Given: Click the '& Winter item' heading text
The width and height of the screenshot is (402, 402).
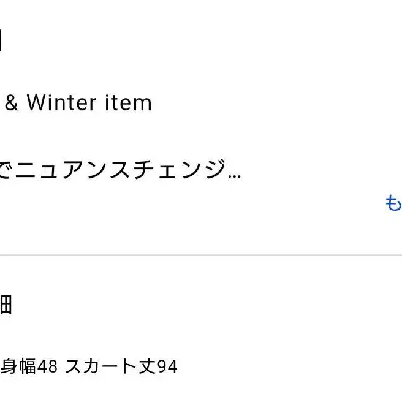Looking at the screenshot, I should tap(78, 103).
